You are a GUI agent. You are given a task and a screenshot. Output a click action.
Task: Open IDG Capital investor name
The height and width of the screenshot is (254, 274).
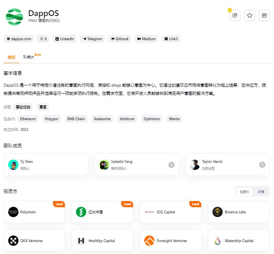pos(166,212)
